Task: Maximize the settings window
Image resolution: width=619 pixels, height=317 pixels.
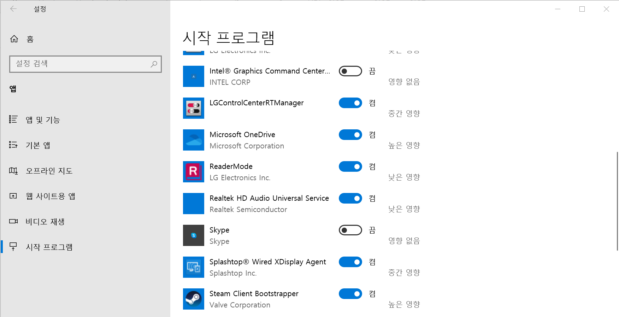Action: (582, 9)
